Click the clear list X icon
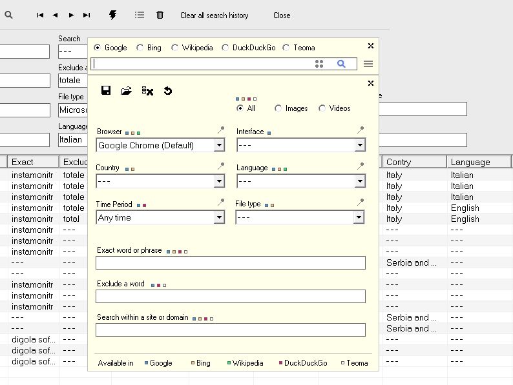 [147, 91]
